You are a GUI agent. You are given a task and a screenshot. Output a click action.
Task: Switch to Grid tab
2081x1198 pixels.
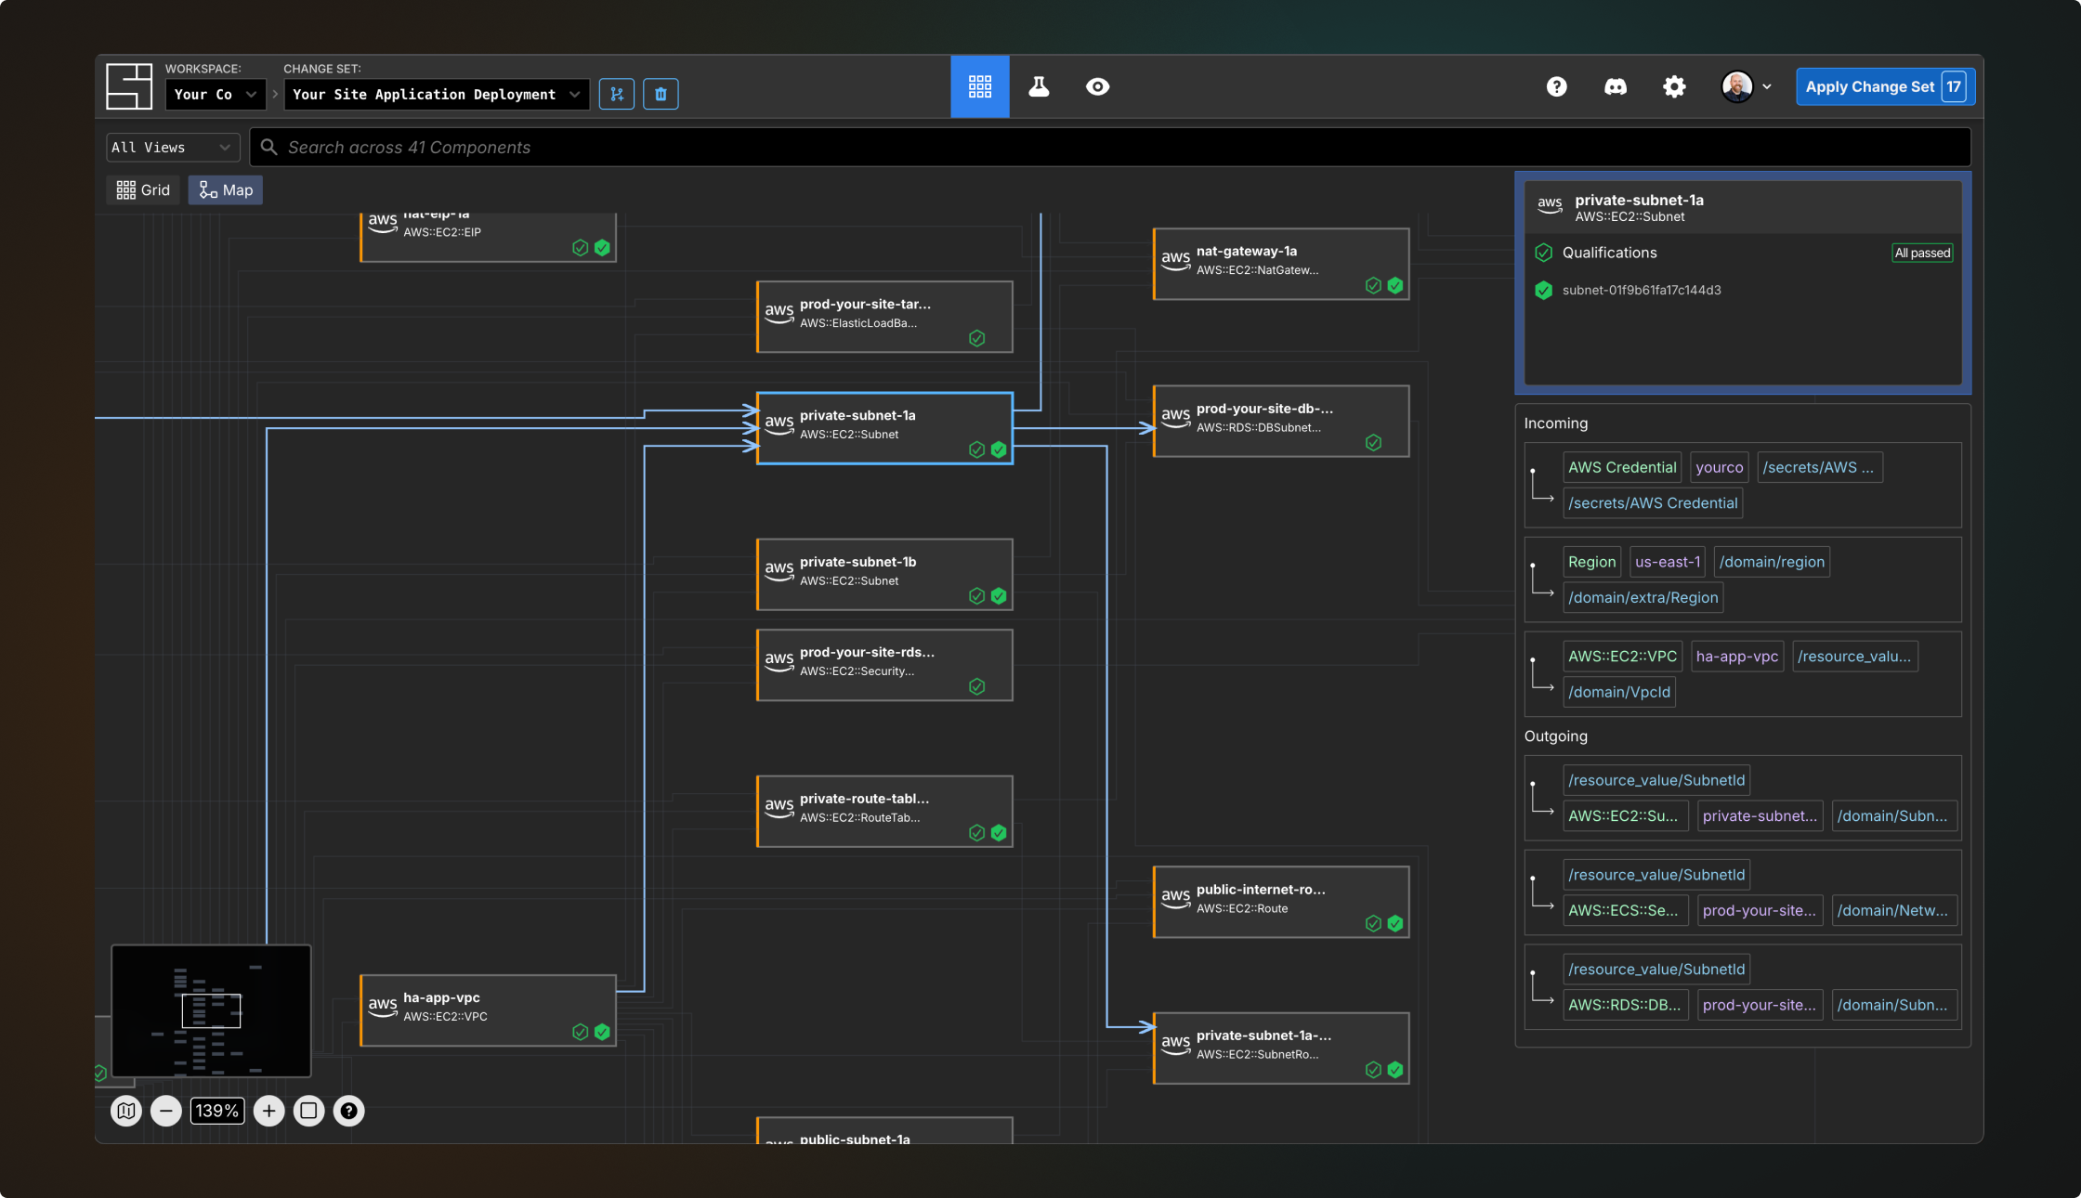(143, 190)
